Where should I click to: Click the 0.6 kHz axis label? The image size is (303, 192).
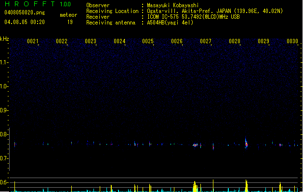(4, 182)
